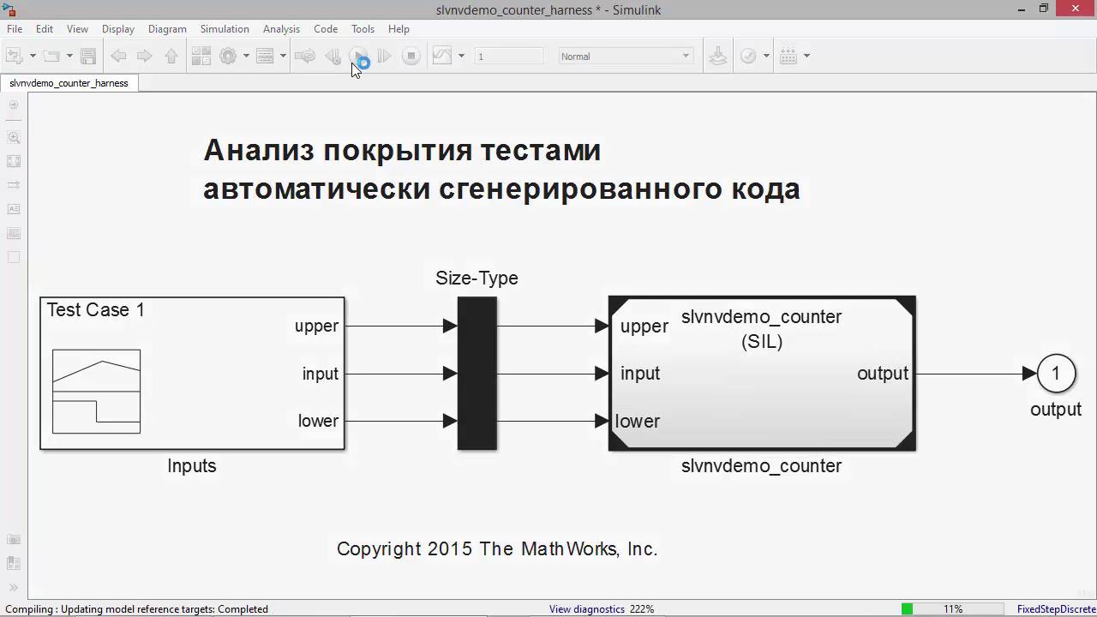This screenshot has width=1097, height=617.
Task: Click the Simulink window title icon
Action: click(x=9, y=9)
